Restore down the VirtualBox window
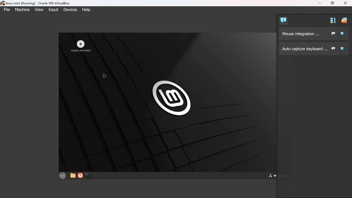352x198 pixels. pyautogui.click(x=332, y=3)
